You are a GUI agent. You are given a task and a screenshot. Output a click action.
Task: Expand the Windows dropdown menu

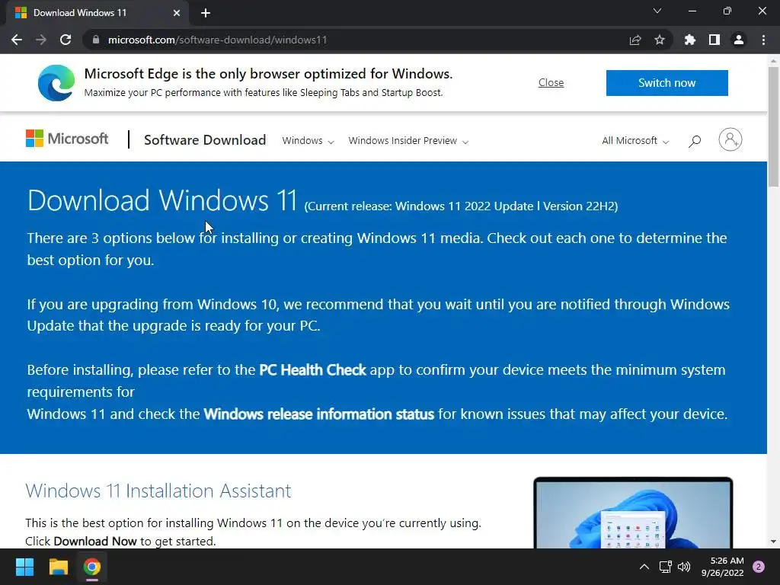(x=308, y=141)
